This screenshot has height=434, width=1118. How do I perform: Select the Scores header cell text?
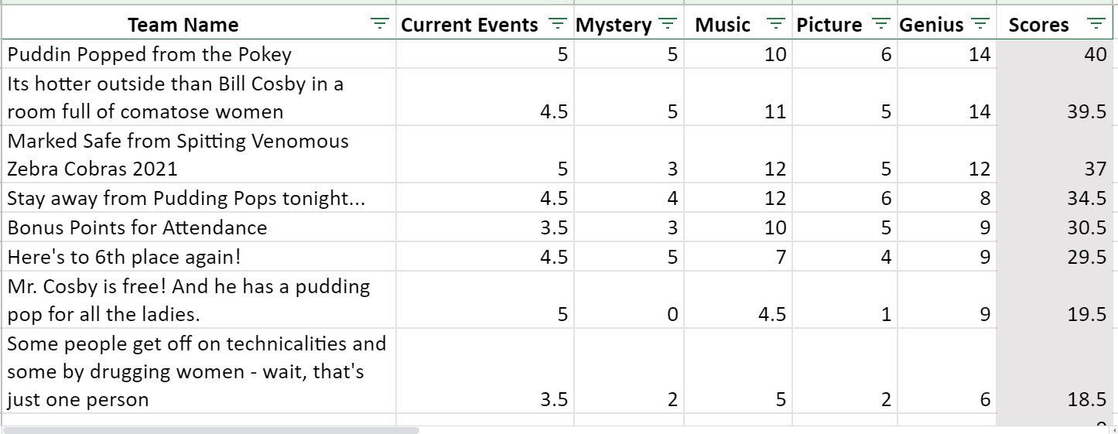[x=1038, y=25]
